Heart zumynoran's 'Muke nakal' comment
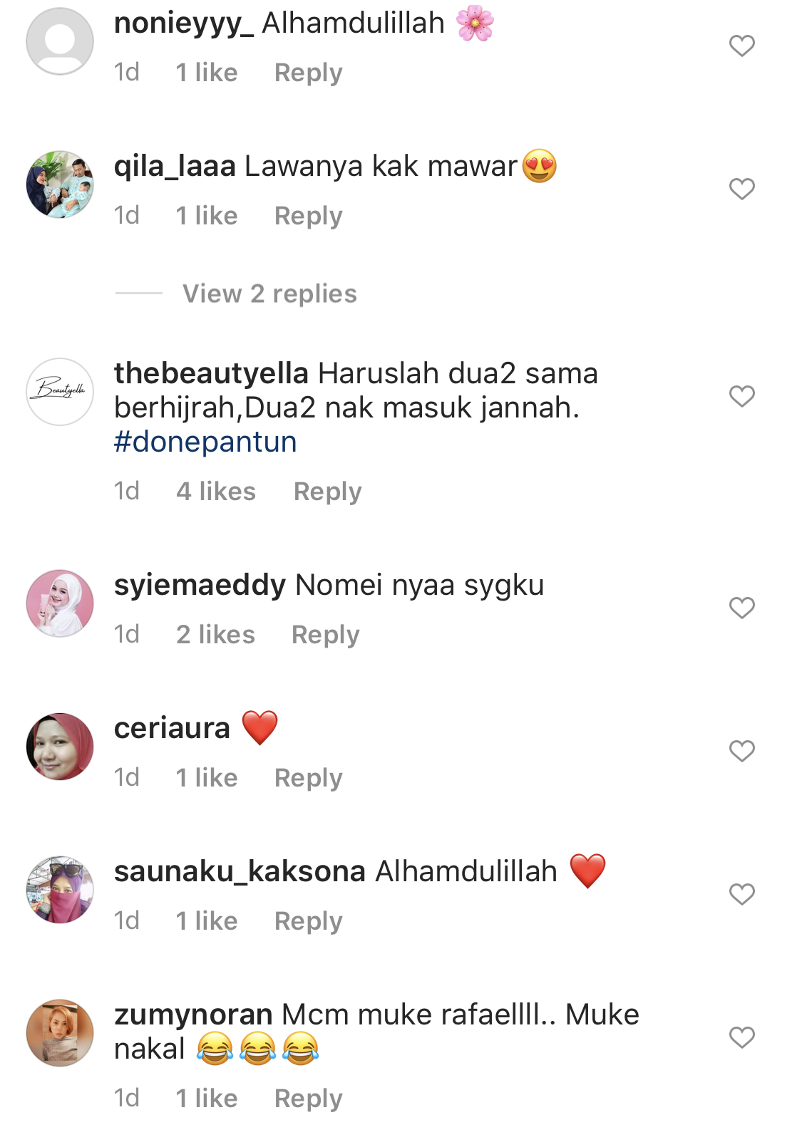Viewport: 802px width, 1147px height. point(741,1038)
